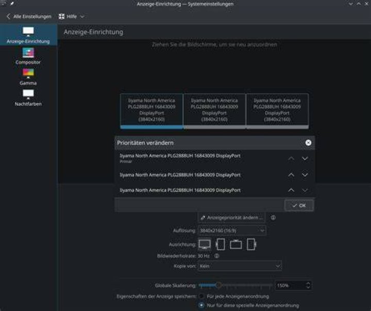Image resolution: width=371 pixels, height=311 pixels.
Task: Click the info icon next to Bildwiederholrate
Action: pyautogui.click(x=217, y=256)
